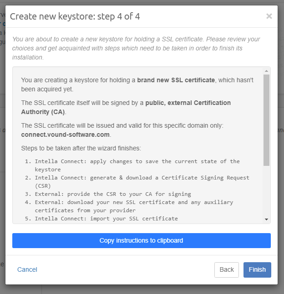Click the bold 'brand new SSL certificate' text

[x=176, y=80]
